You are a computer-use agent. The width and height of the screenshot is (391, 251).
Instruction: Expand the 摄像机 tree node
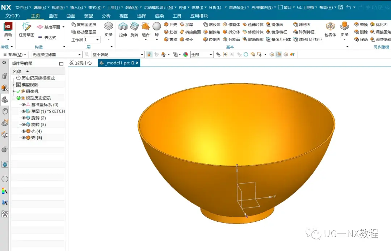click(14, 92)
